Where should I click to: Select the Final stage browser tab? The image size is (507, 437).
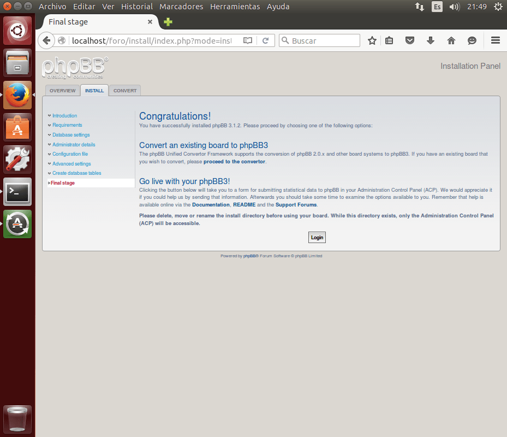tap(100, 22)
